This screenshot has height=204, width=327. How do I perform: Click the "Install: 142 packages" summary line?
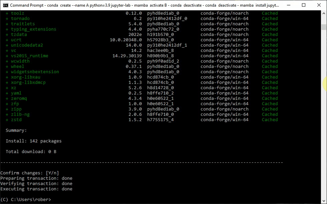[x=34, y=141]
